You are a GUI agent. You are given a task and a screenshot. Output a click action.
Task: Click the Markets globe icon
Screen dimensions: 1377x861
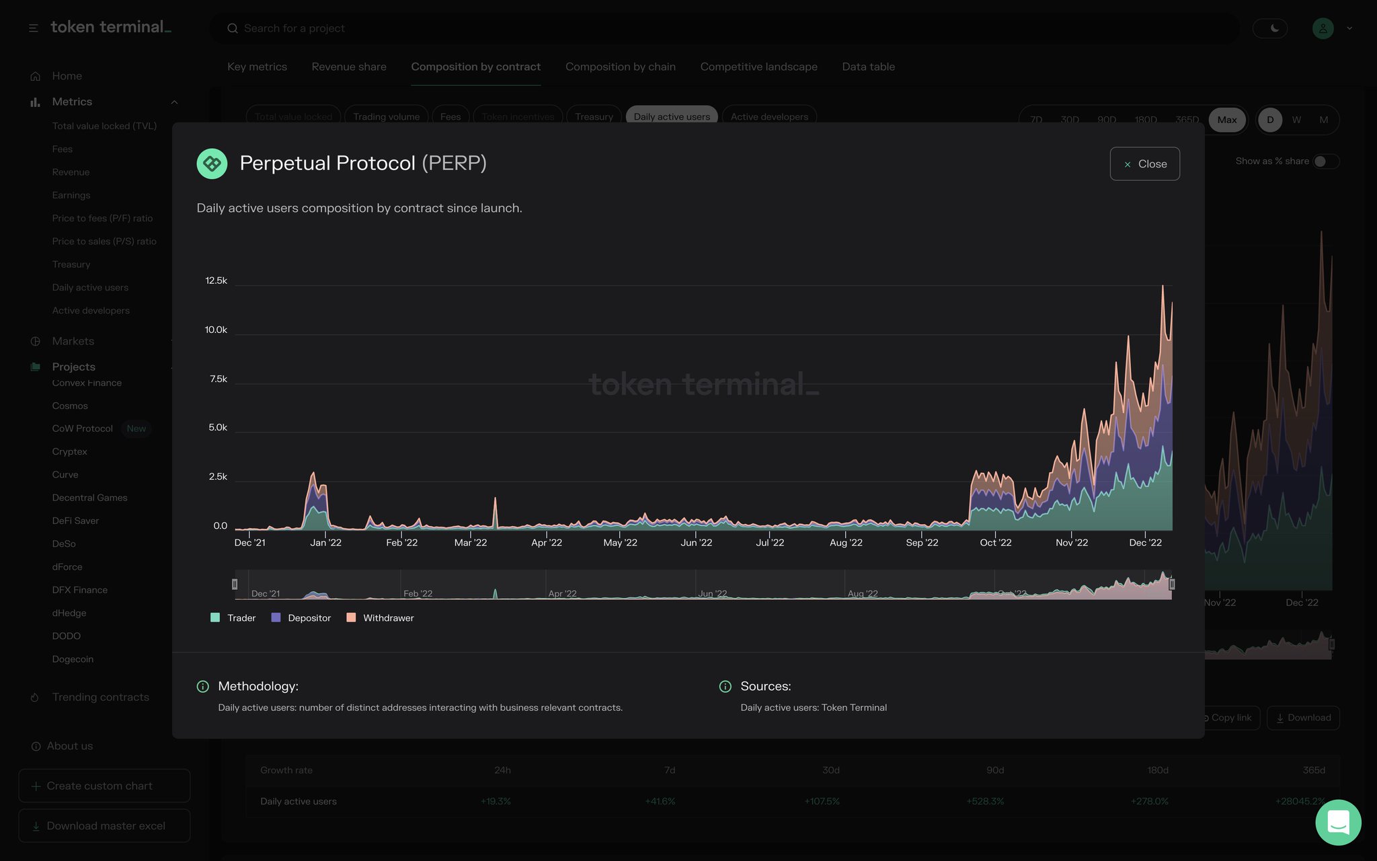click(35, 341)
